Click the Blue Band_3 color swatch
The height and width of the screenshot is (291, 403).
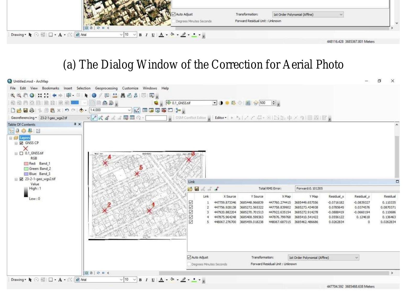(26, 174)
